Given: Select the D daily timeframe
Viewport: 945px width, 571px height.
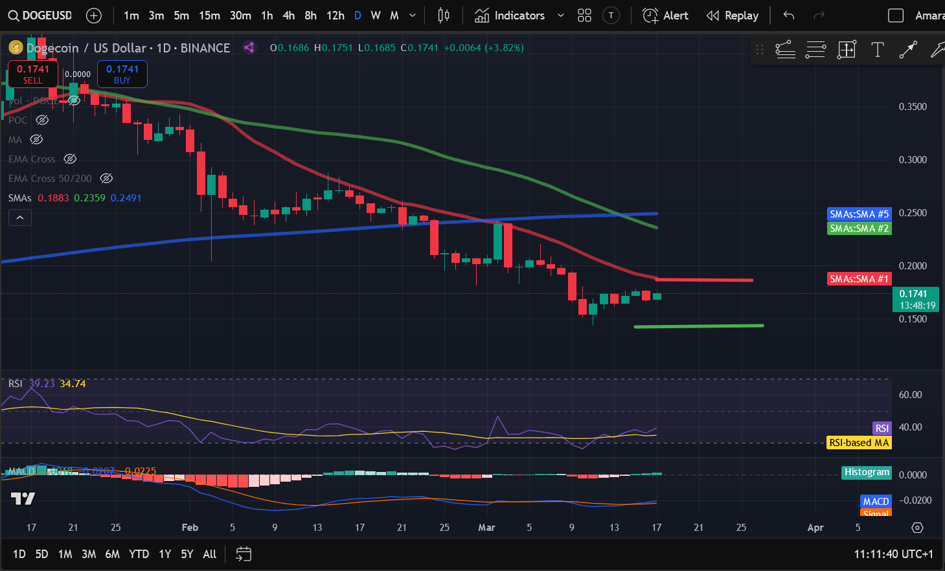Looking at the screenshot, I should point(358,16).
